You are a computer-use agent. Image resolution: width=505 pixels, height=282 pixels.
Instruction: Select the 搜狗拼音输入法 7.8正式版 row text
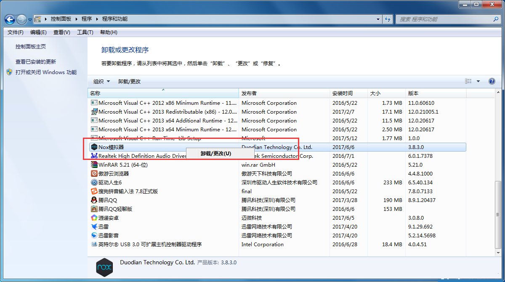(x=128, y=191)
